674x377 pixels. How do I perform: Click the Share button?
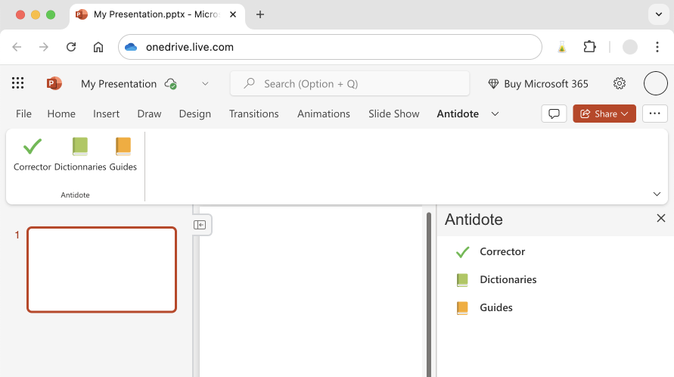604,114
